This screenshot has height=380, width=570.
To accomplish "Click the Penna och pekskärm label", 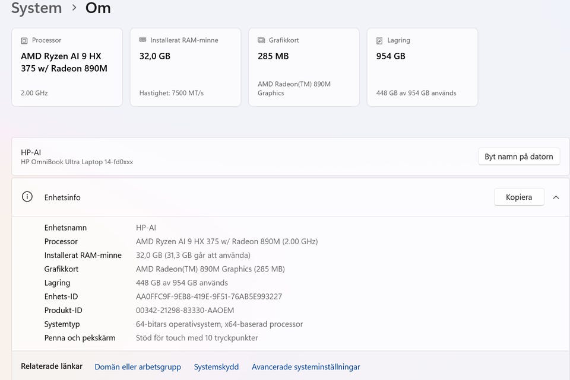I will click(x=80, y=338).
